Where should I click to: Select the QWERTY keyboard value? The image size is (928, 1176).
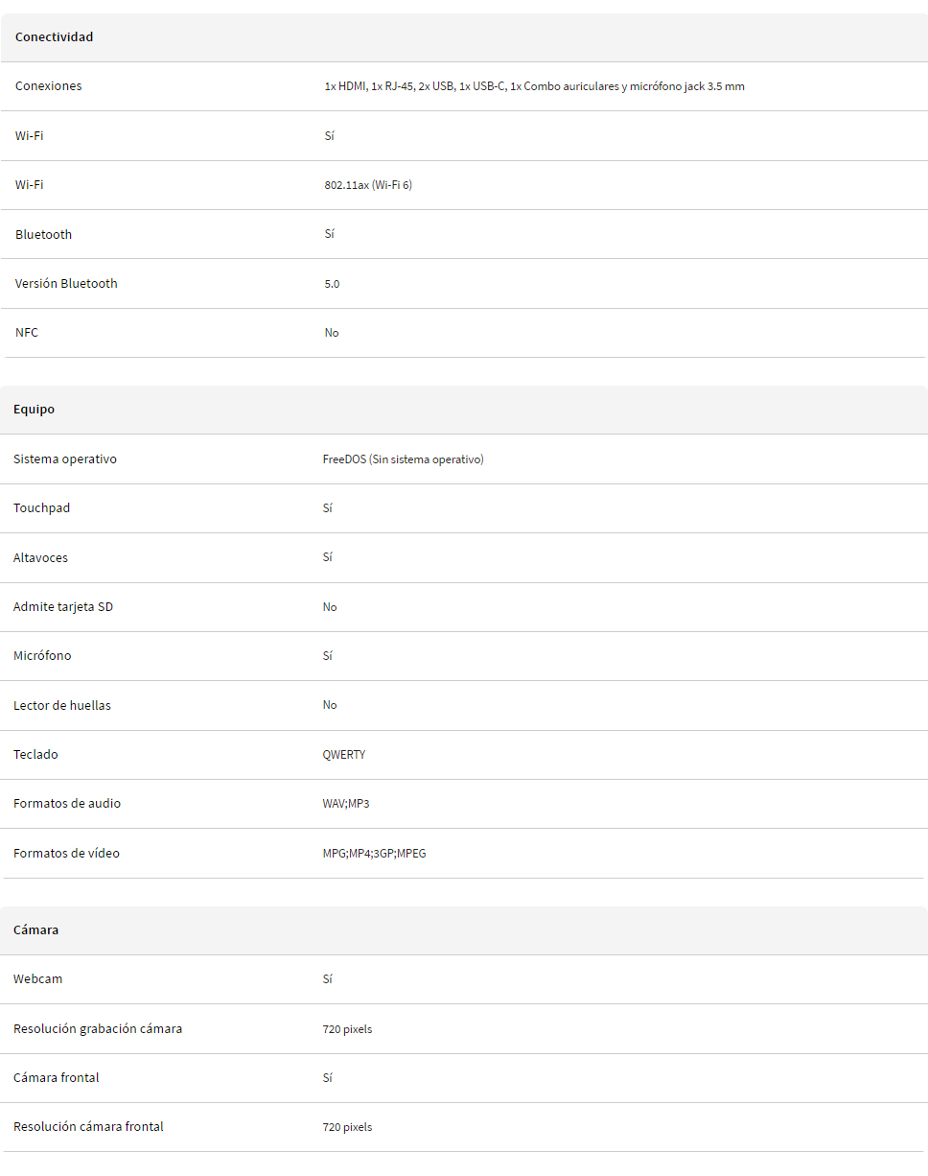tap(344, 755)
